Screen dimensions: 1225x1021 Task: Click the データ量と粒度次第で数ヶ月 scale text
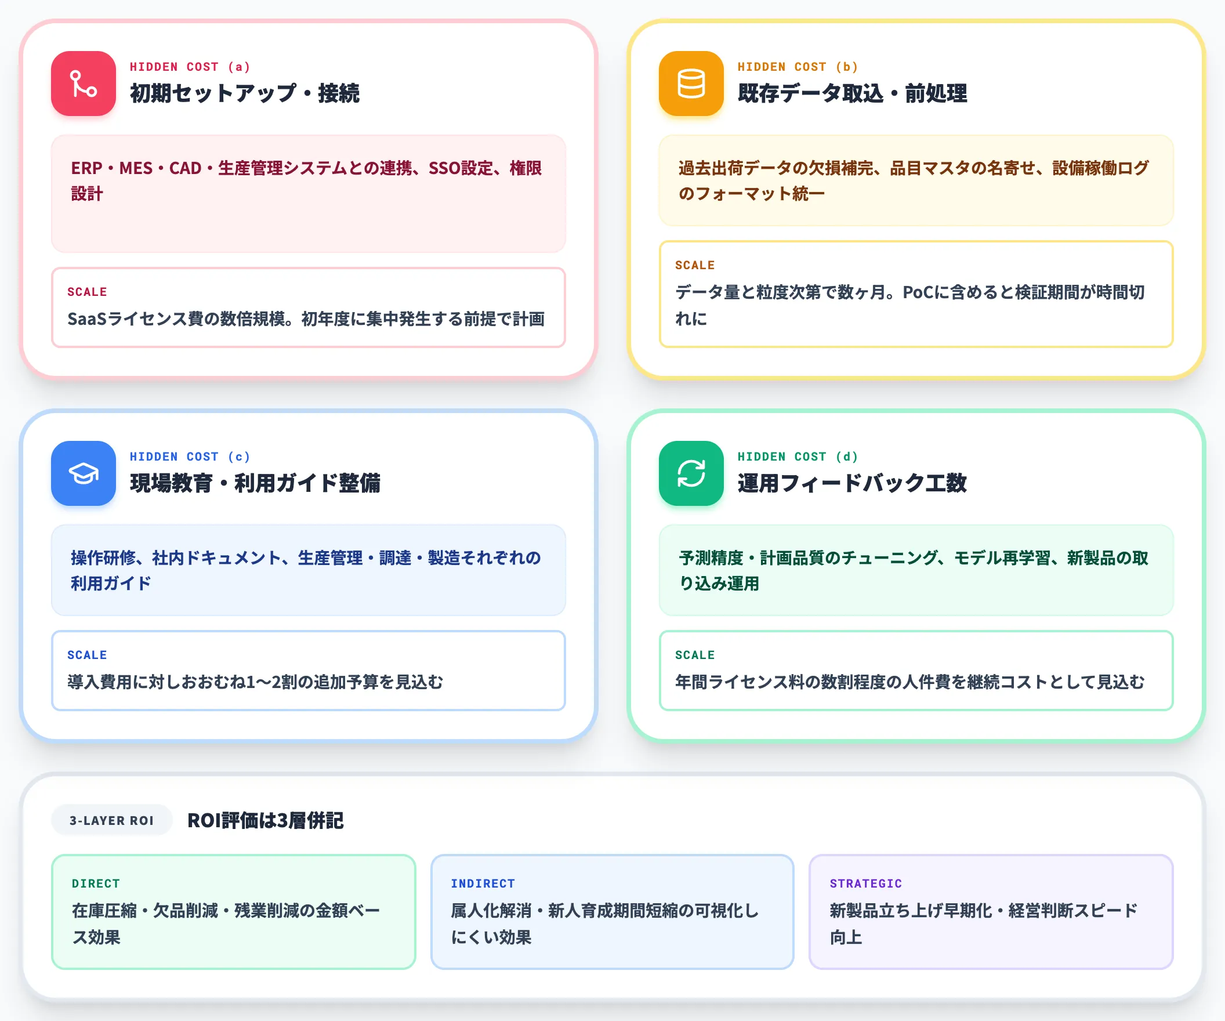coord(910,305)
